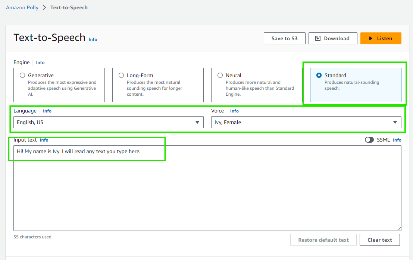Click the Info link beside Engine

pyautogui.click(x=40, y=63)
